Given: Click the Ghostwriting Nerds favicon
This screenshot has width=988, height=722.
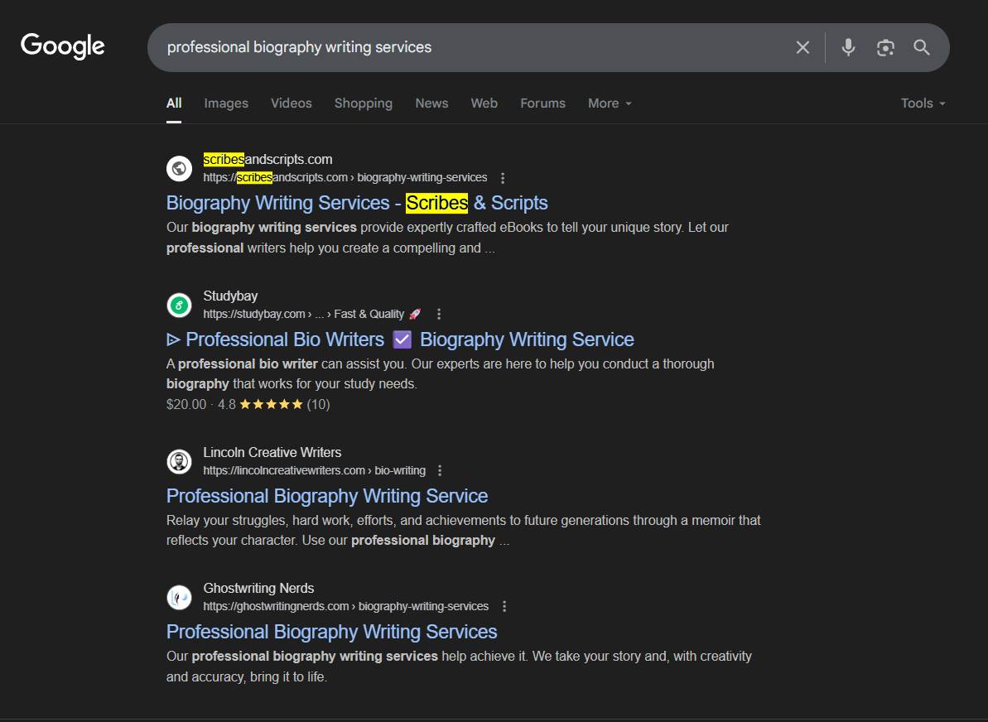Looking at the screenshot, I should pos(179,597).
